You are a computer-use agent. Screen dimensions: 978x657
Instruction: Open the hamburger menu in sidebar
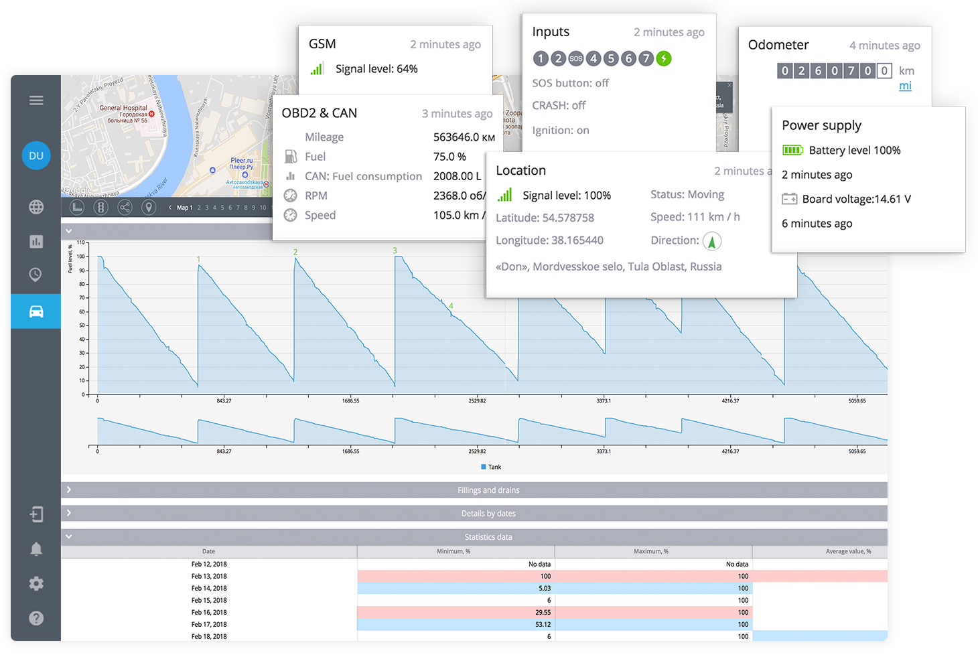click(x=36, y=100)
